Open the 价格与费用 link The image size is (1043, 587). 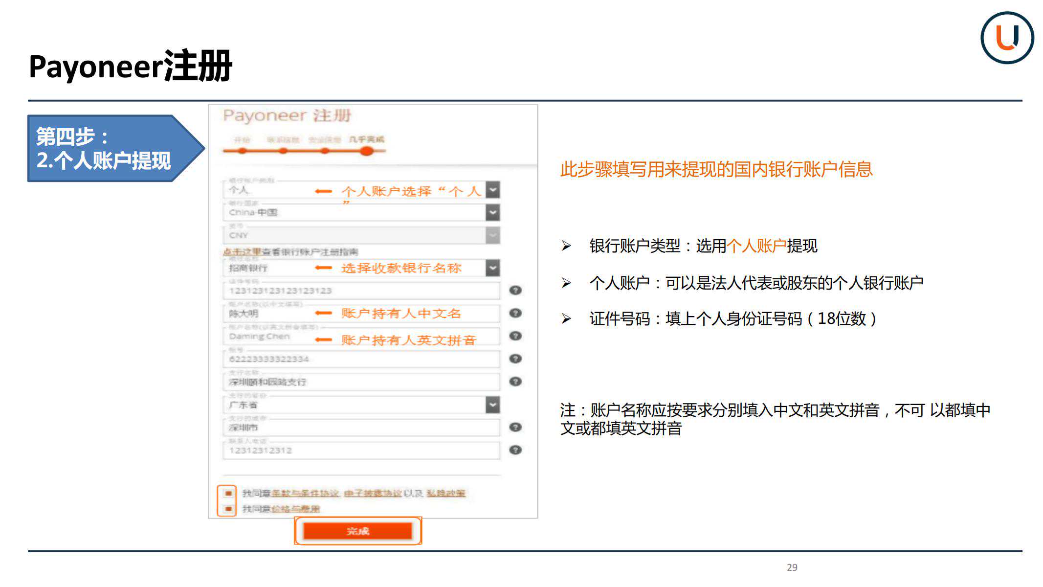click(x=295, y=509)
